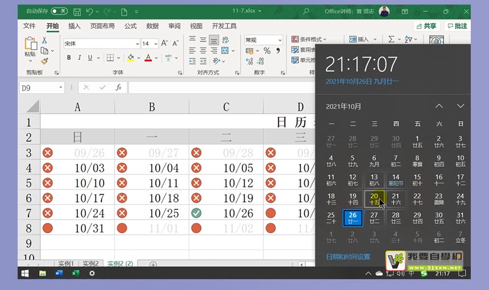
Task: Click the Paste clipboard icon
Action: [30, 43]
